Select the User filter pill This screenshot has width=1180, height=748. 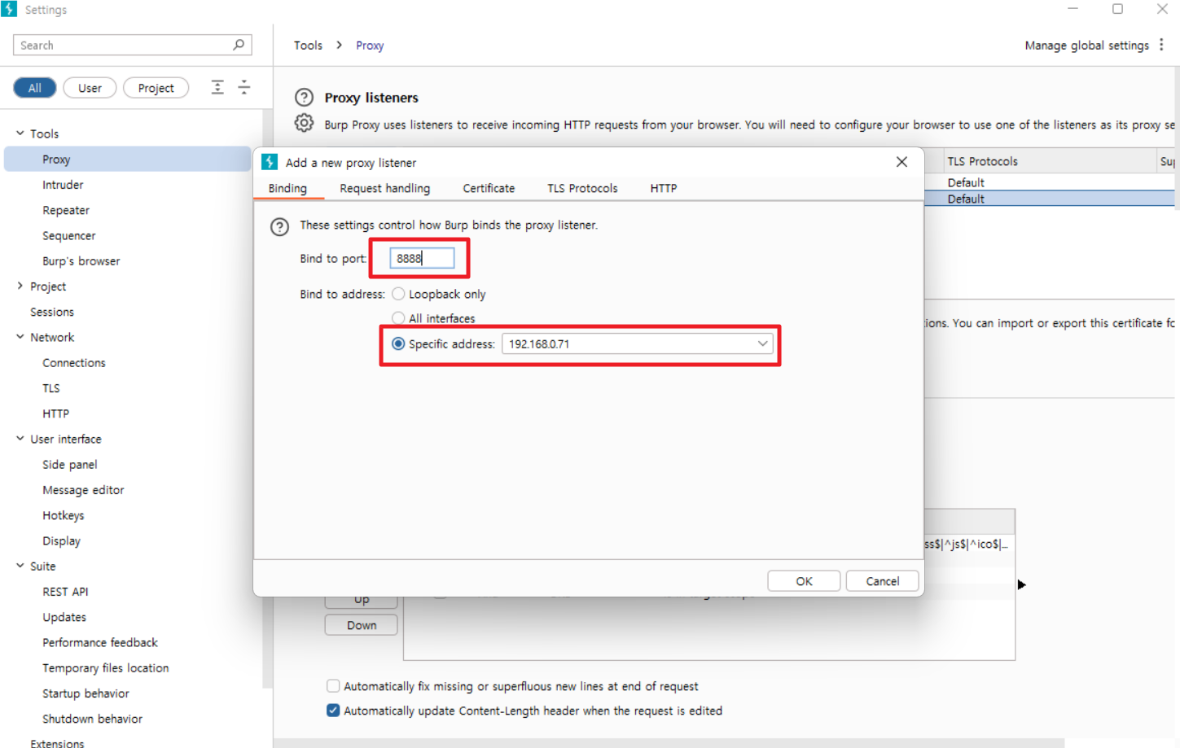point(90,88)
